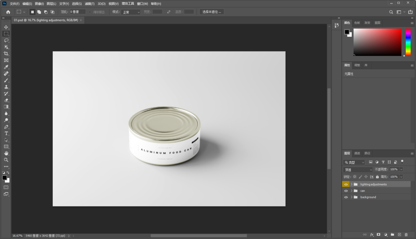
Task: Click the layer style fx icon
Action: click(372, 235)
